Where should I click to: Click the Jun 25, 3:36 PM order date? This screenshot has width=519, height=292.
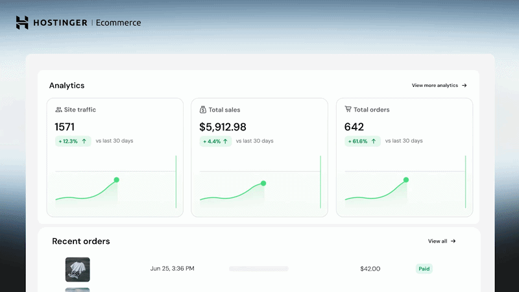point(172,269)
